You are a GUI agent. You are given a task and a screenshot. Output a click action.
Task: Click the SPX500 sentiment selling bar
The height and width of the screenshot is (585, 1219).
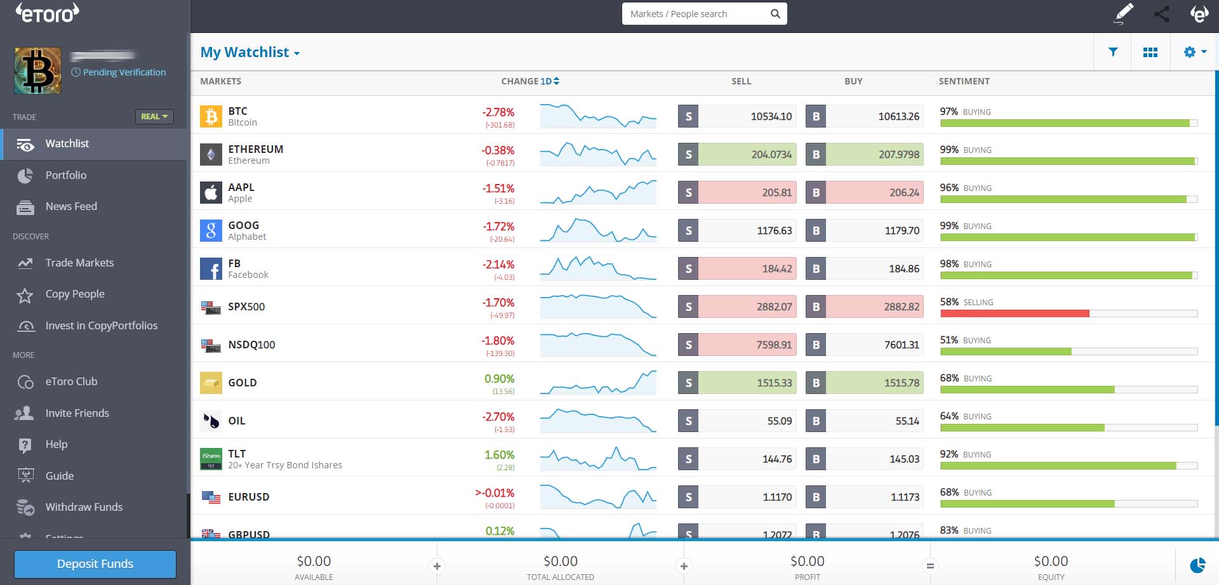(1015, 312)
